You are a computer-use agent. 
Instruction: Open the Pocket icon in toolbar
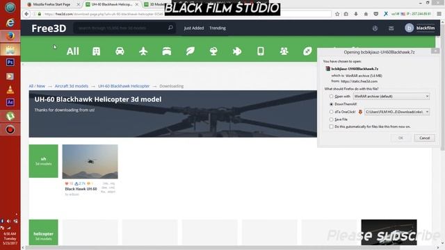[x=375, y=14]
